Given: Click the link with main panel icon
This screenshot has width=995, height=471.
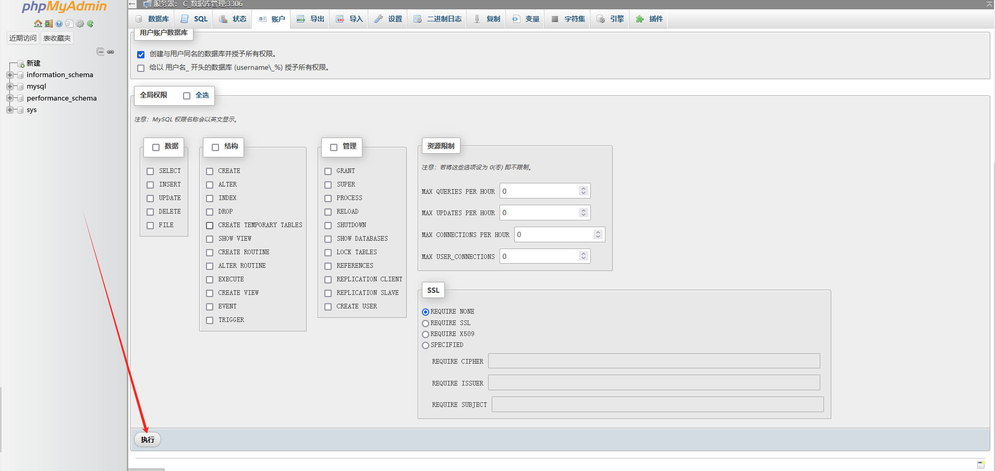Looking at the screenshot, I should tap(111, 52).
